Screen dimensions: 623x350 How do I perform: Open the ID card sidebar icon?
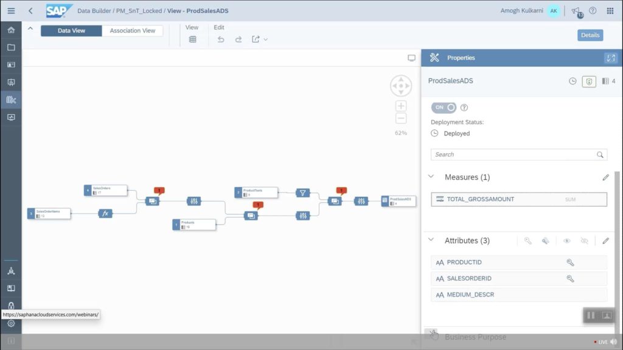click(x=11, y=64)
